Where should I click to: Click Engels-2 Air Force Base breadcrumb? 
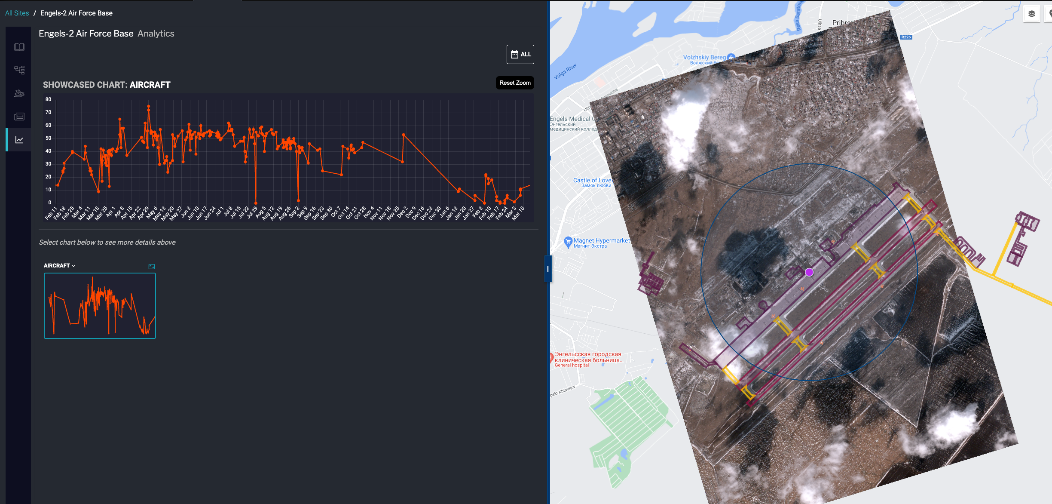point(76,13)
